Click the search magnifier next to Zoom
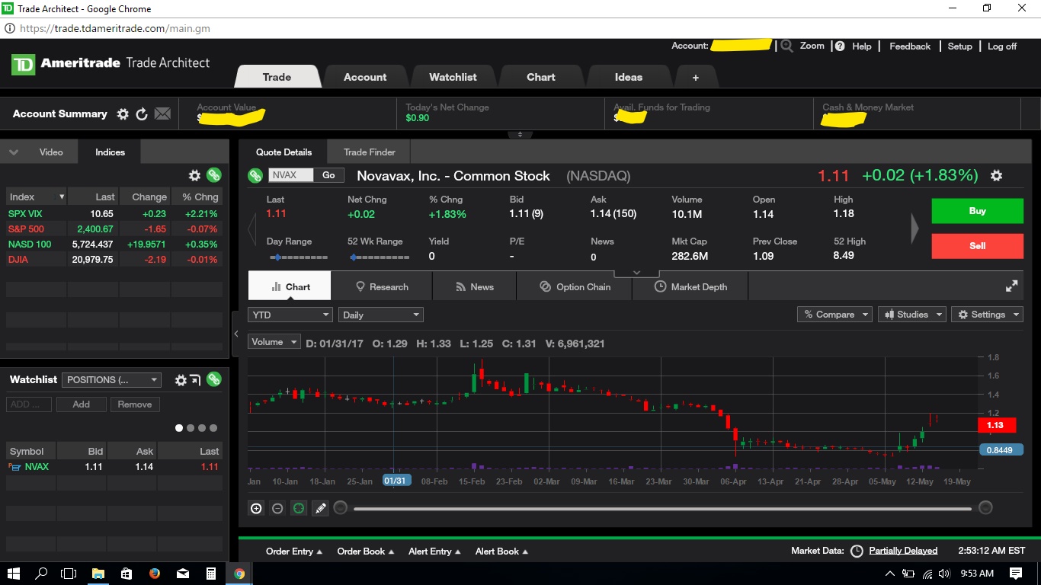 [786, 46]
